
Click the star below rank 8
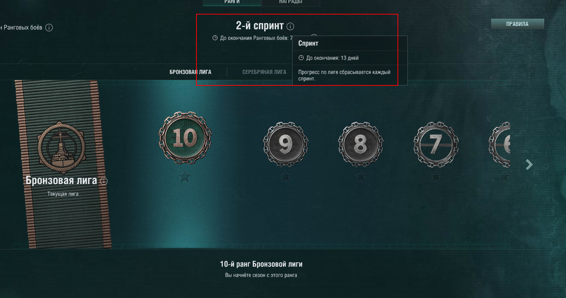[x=361, y=177]
